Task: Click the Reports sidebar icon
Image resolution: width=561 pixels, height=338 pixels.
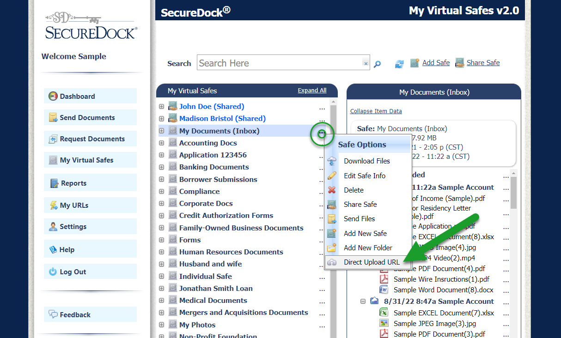Action: 54,183
